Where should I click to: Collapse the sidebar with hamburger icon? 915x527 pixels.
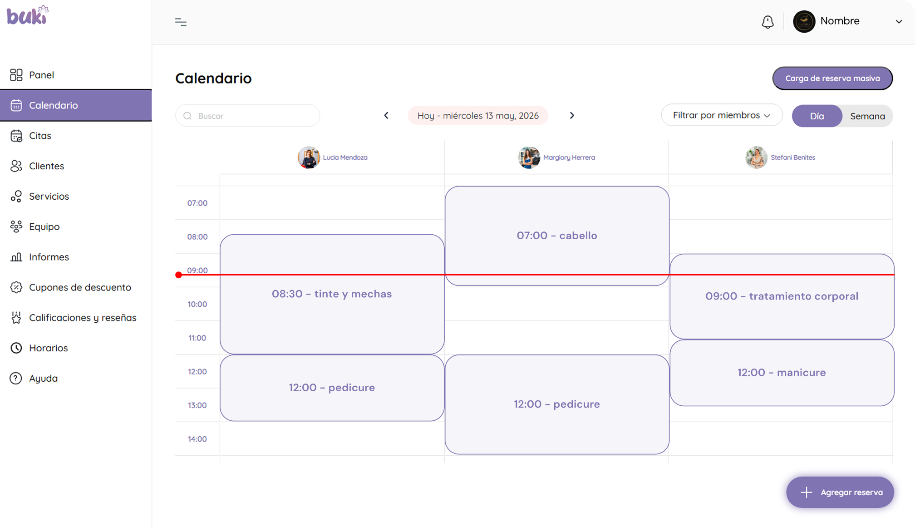181,22
